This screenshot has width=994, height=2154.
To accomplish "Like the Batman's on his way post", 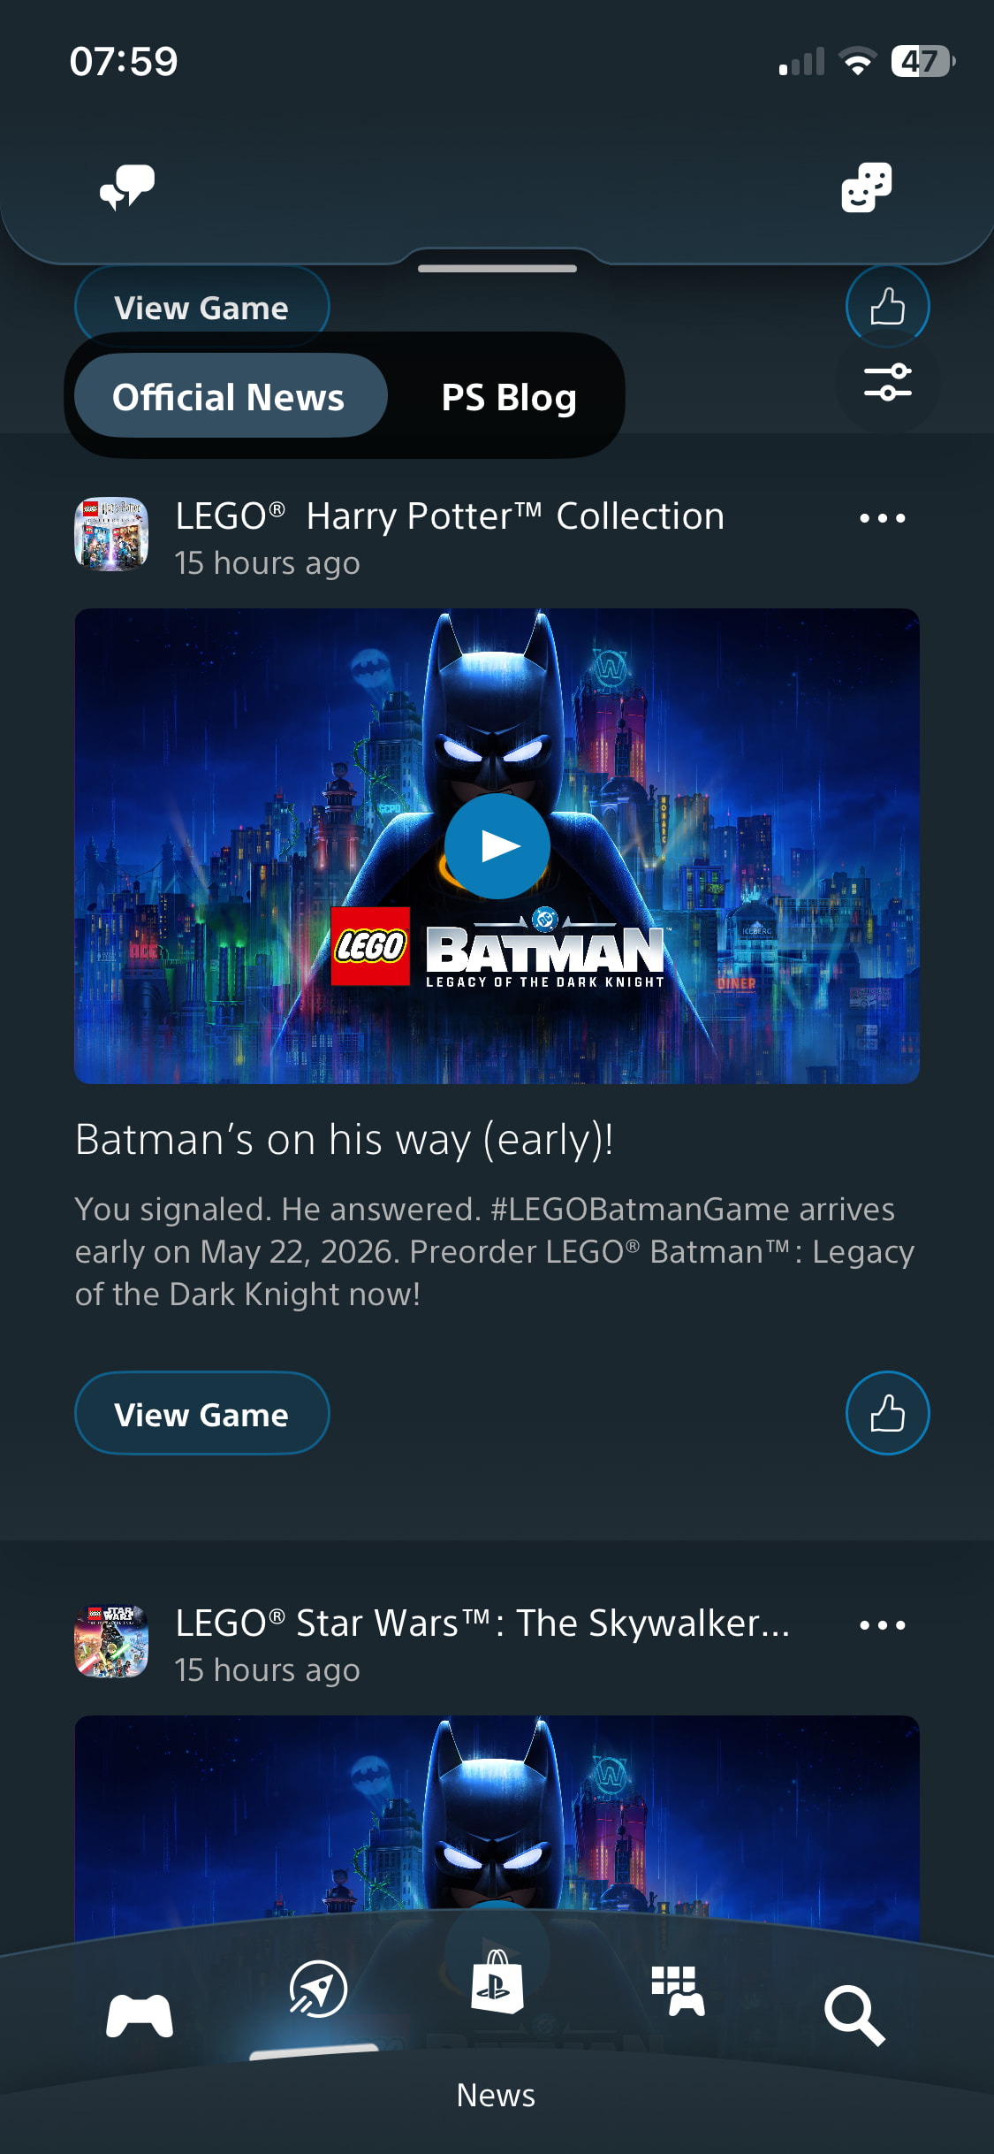I will [x=887, y=1413].
